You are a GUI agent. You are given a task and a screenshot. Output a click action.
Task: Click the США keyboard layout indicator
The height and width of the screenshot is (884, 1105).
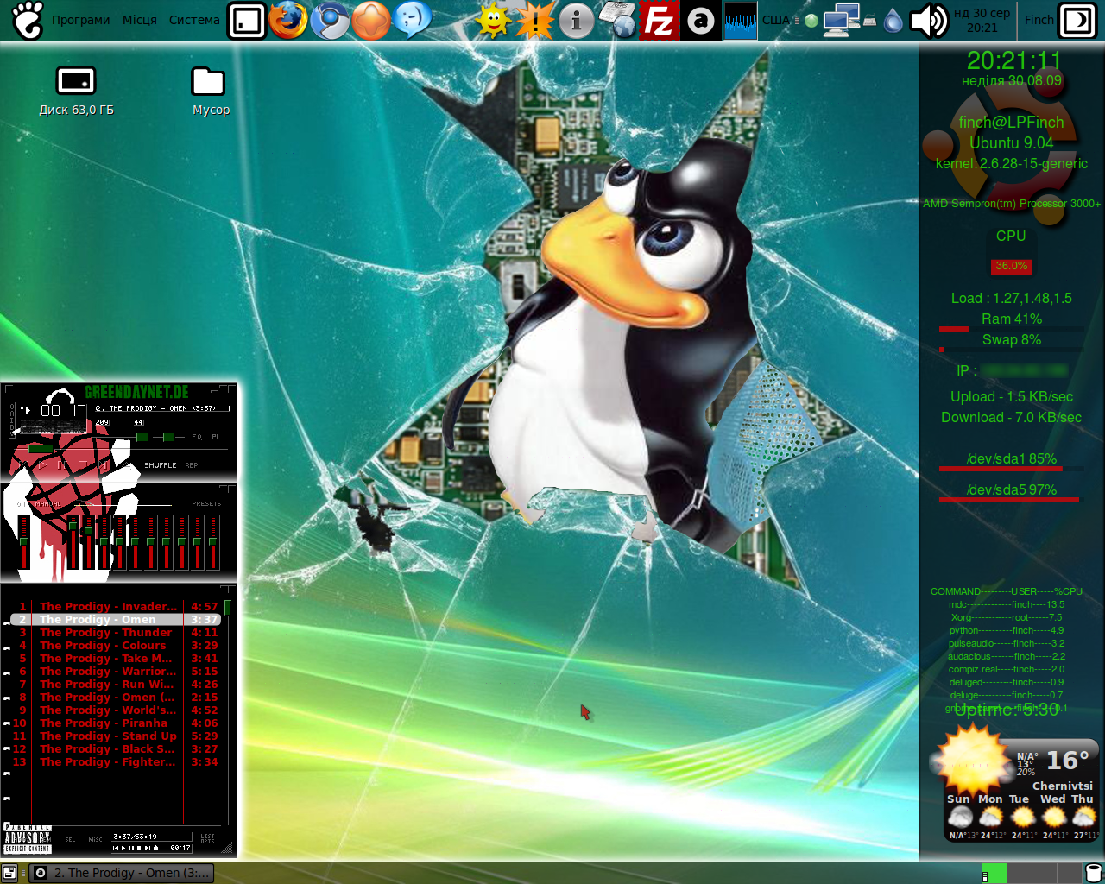pos(776,20)
